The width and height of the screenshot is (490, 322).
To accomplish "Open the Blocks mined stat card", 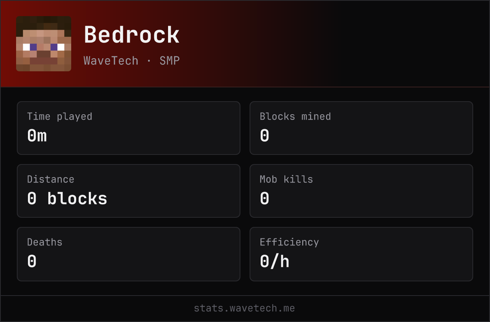I will 361,128.
